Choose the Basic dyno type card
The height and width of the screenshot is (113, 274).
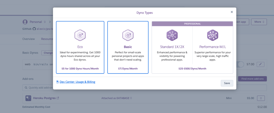point(128,47)
